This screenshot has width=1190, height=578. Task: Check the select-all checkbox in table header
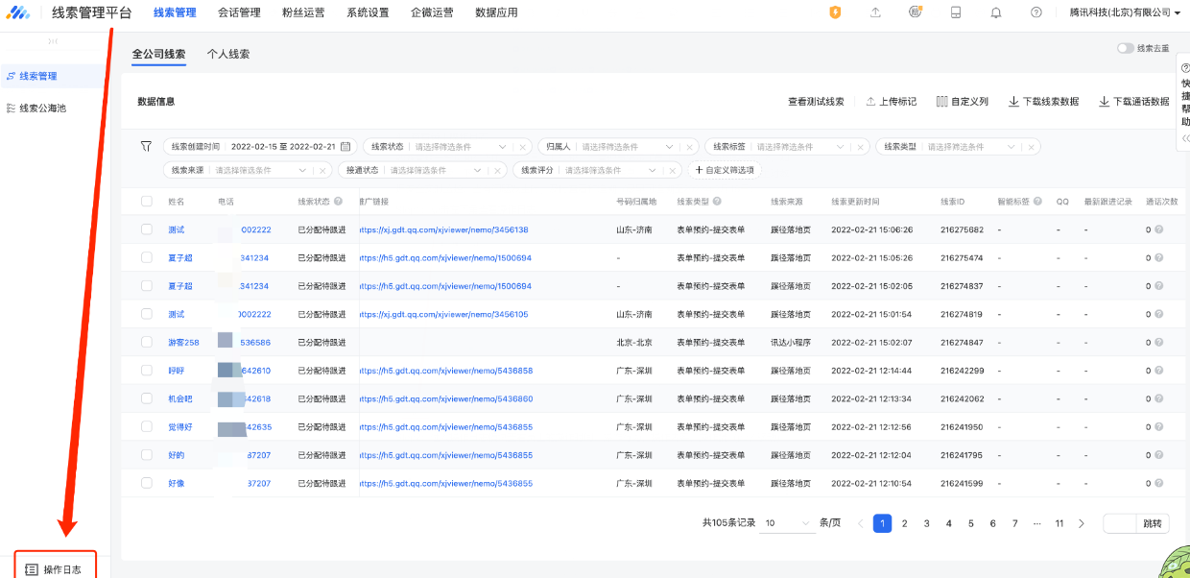pyautogui.click(x=147, y=202)
